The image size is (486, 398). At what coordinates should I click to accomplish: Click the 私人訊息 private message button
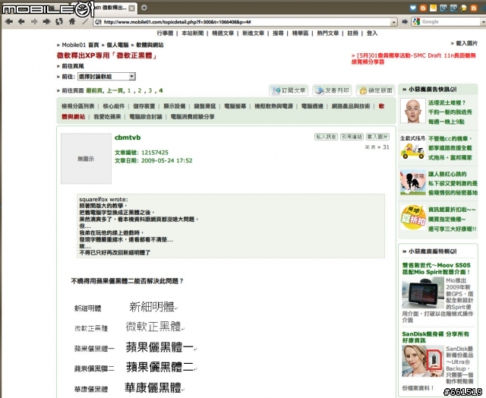(326, 137)
